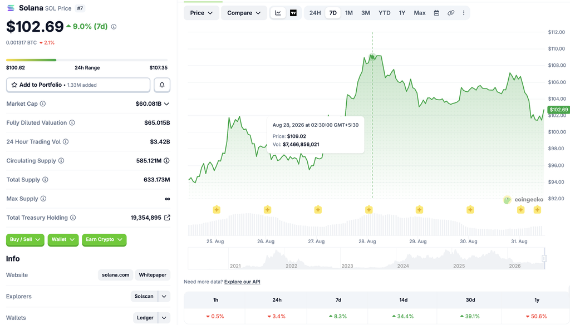Click the 30d column header

click(x=470, y=300)
